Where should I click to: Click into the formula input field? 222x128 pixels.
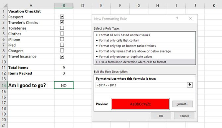click(140, 85)
